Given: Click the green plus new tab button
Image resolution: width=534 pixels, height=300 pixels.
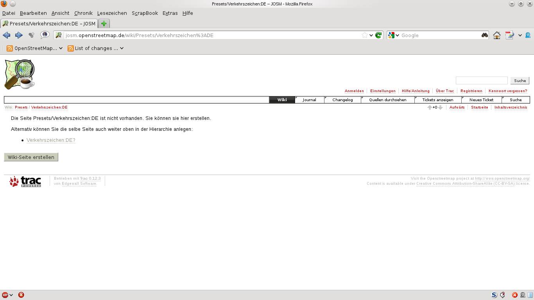Looking at the screenshot, I should pos(104,23).
